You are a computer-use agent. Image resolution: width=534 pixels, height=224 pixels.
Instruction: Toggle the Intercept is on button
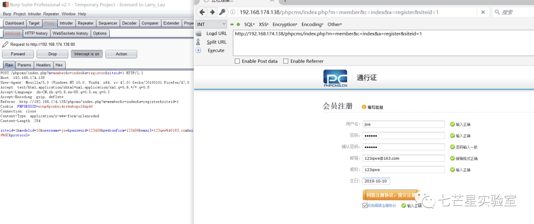[87, 54]
